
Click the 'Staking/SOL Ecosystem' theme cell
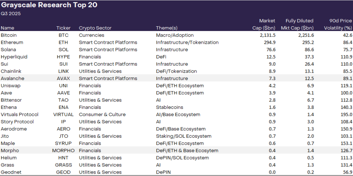click(184, 136)
